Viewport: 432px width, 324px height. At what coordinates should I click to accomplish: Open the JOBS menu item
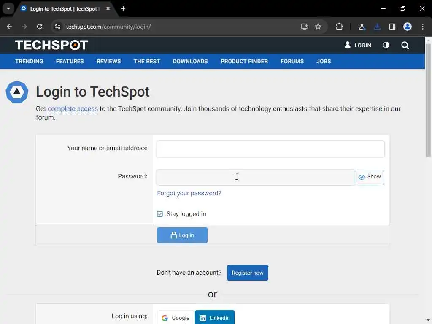point(324,62)
